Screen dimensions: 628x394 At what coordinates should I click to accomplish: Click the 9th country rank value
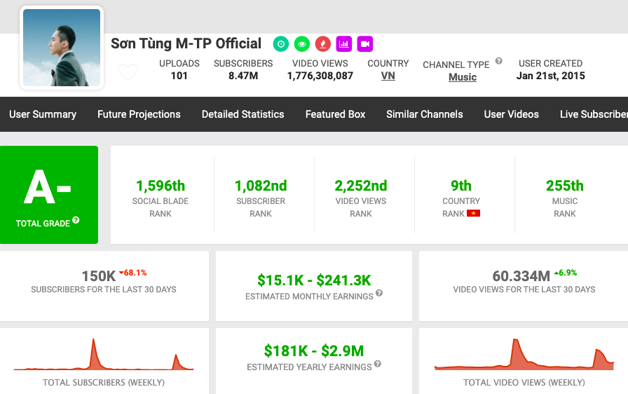tap(461, 186)
